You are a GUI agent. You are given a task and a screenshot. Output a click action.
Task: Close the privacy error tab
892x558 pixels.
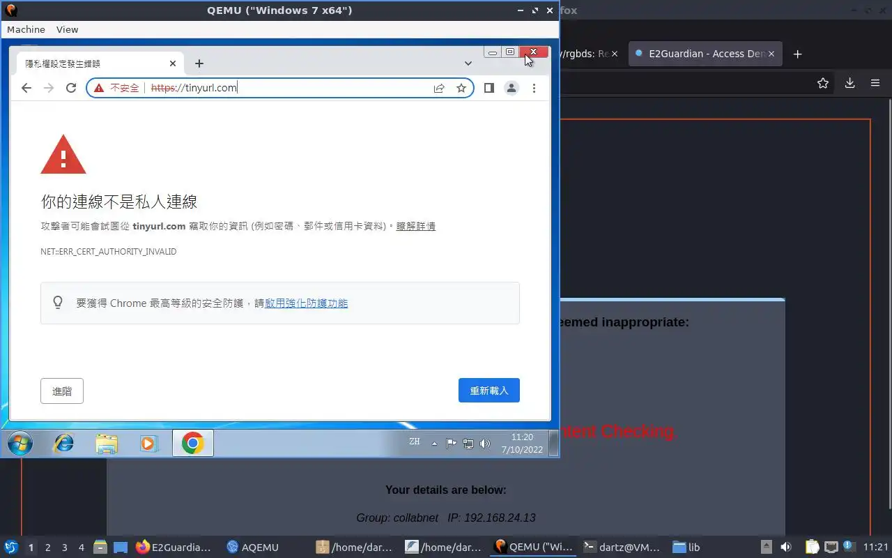coord(173,63)
